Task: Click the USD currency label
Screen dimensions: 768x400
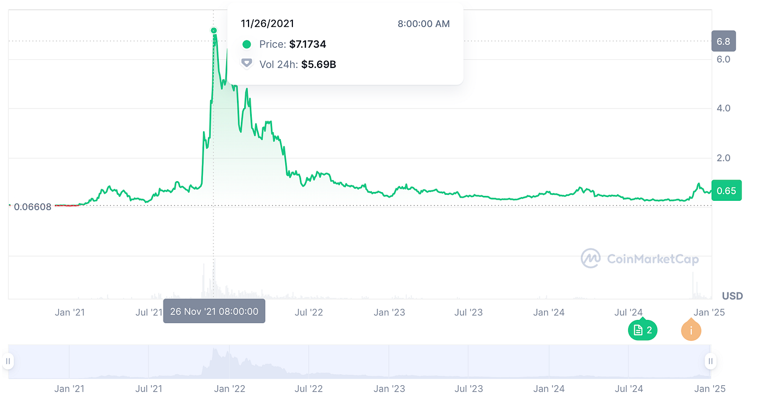Action: (x=732, y=296)
